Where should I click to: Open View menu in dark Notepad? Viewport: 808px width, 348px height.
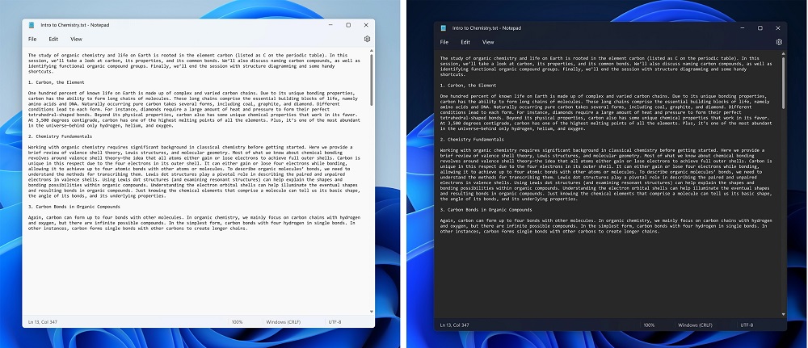[487, 42]
